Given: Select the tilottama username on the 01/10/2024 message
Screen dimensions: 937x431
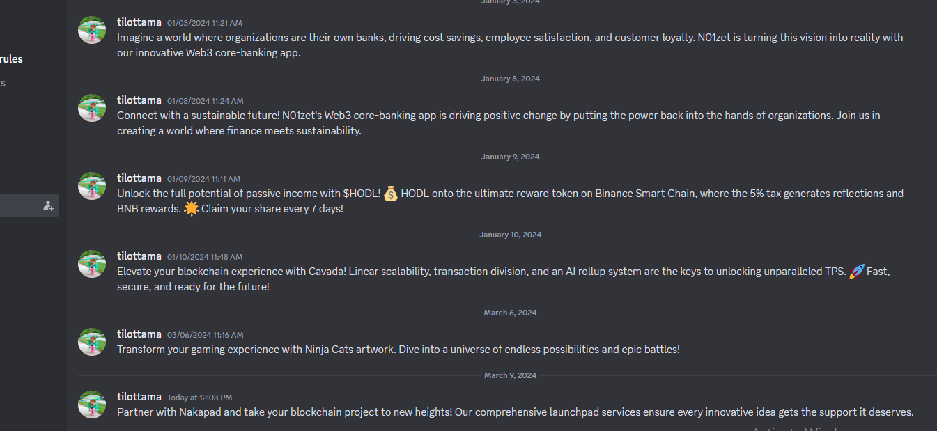Looking at the screenshot, I should (139, 256).
